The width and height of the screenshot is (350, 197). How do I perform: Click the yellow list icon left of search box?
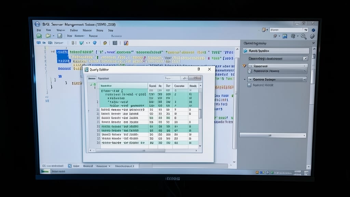(265, 30)
